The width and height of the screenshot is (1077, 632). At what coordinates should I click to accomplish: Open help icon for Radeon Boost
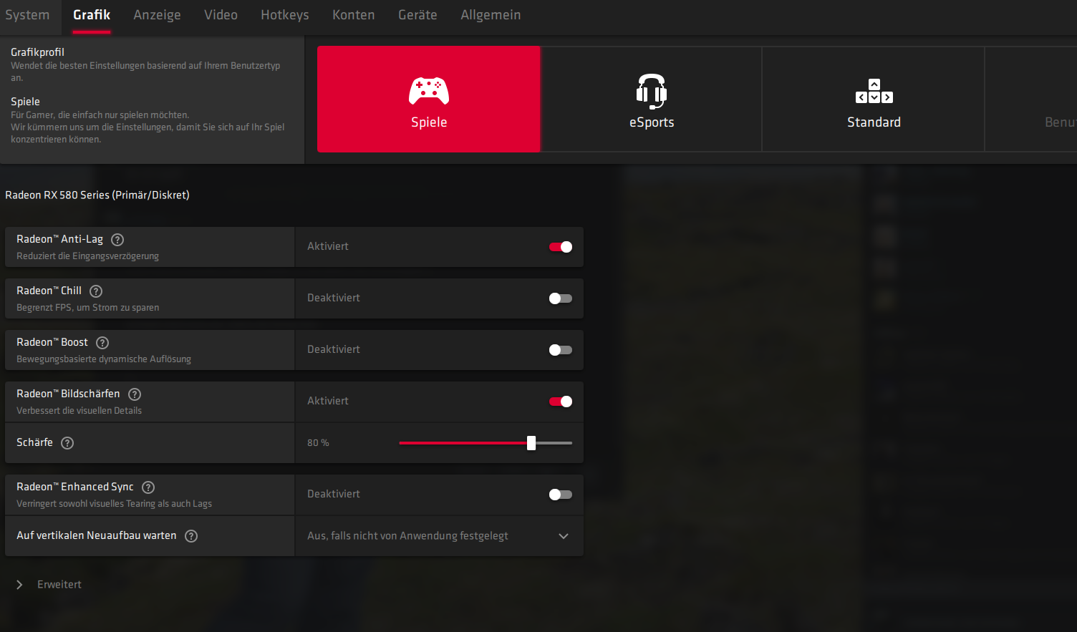(x=102, y=343)
